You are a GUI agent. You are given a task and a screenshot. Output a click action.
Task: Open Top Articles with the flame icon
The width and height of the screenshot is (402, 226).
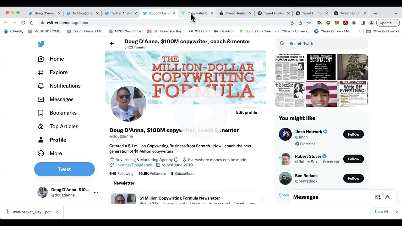pyautogui.click(x=41, y=126)
